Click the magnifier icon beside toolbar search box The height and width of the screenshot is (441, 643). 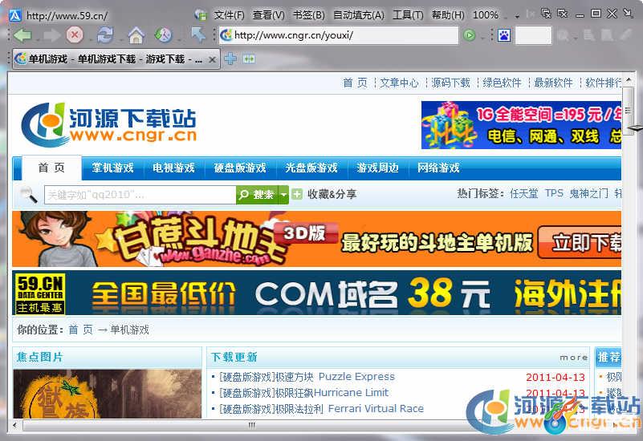click(x=563, y=35)
